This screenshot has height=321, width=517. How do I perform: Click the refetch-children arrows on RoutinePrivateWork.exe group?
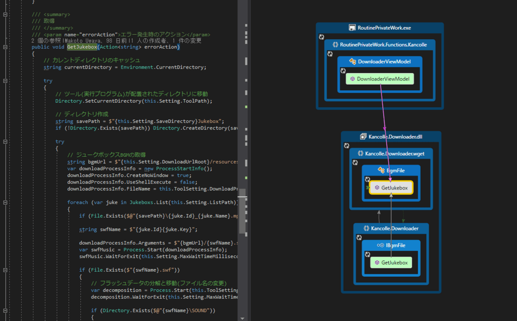(x=321, y=37)
